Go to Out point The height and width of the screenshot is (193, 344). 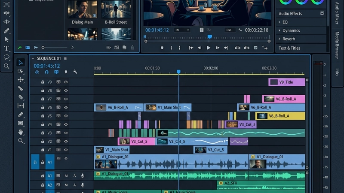click(x=226, y=48)
